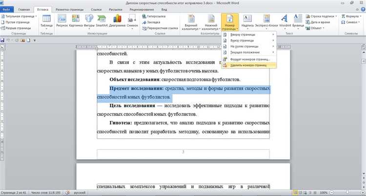Click the Гиперссылка hyperlink button
This screenshot has height=196, width=366.
154,16
